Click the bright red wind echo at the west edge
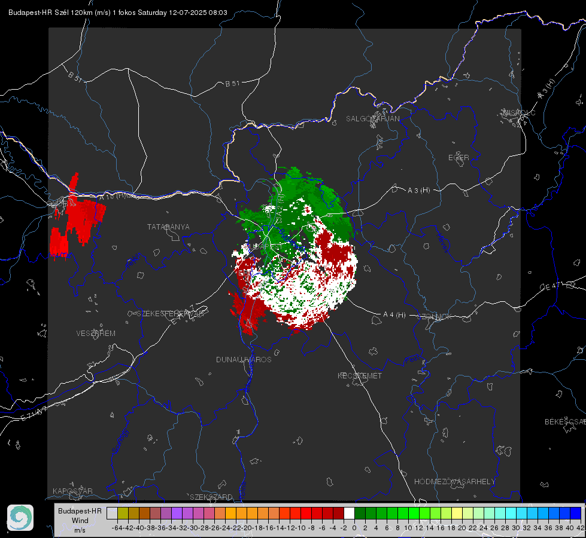 80,220
